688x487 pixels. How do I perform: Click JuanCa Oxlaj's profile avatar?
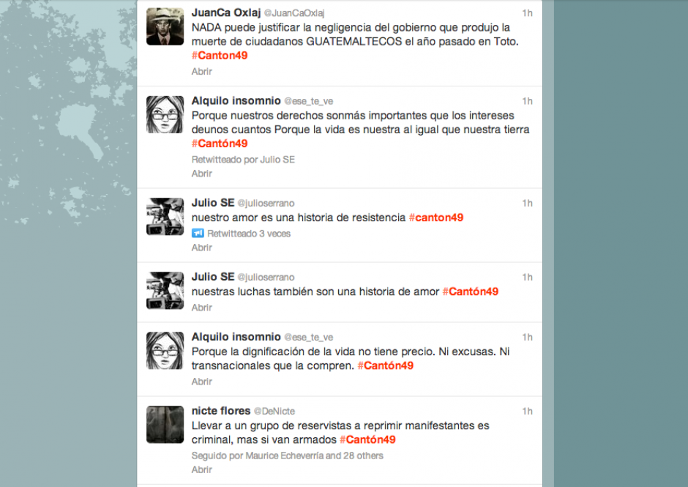165,27
